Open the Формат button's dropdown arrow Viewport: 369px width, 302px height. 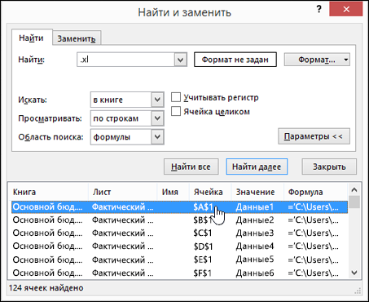pyautogui.click(x=346, y=60)
